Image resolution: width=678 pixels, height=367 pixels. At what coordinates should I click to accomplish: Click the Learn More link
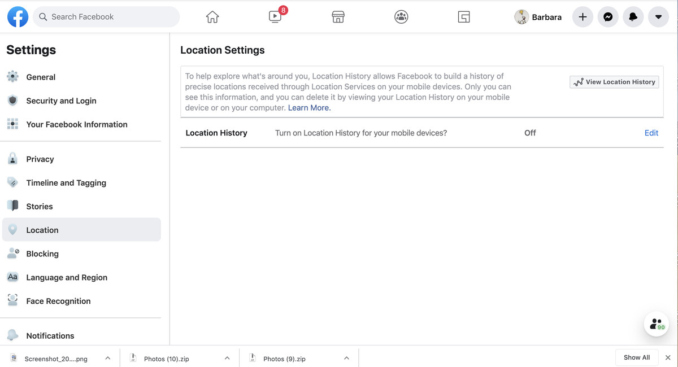[308, 107]
